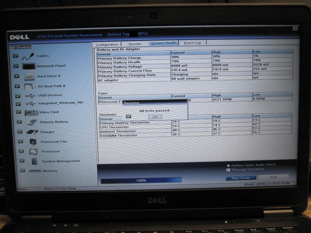
Task: Close the ePSA window
Action: [295, 28]
